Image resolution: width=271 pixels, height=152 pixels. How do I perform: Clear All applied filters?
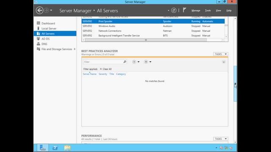pos(105,69)
